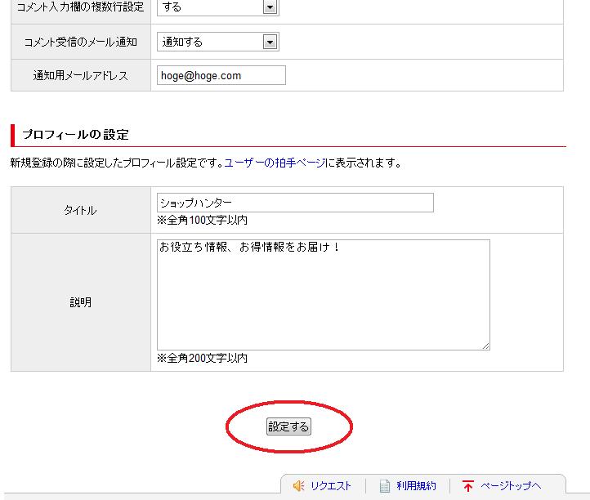Click the プロフィールの設定 section heading

pos(75,135)
